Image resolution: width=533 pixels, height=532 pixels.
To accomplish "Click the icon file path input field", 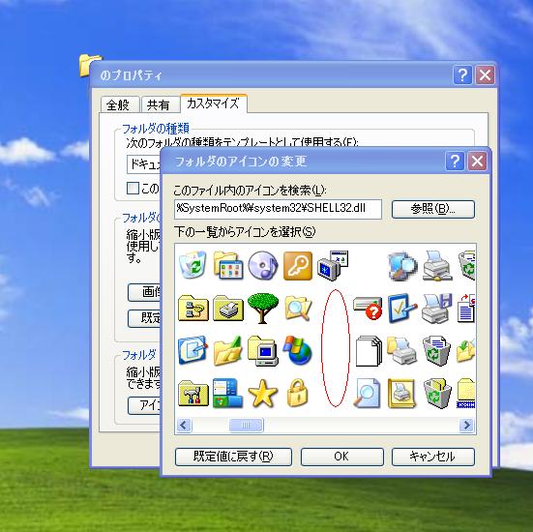I will pos(278,209).
